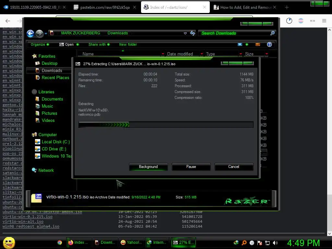Click the 7z icon in extraction dialog title
The height and width of the screenshot is (249, 332).
click(78, 64)
